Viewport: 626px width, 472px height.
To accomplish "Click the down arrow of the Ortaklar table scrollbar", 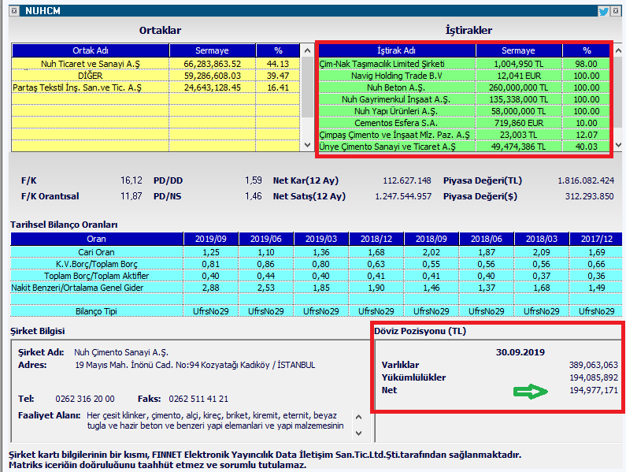I will [307, 145].
